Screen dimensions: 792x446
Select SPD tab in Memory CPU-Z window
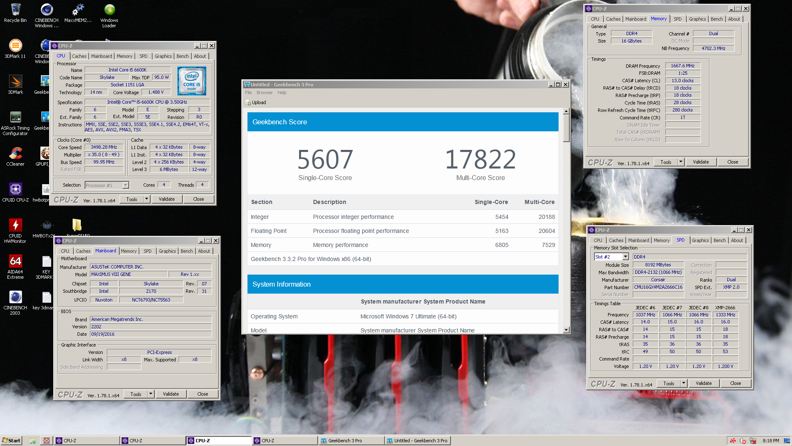(677, 19)
